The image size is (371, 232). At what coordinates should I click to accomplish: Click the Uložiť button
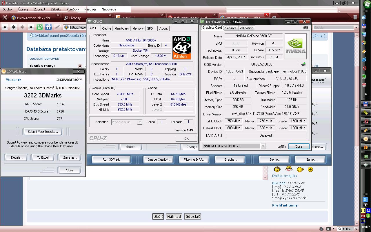pyautogui.click(x=158, y=217)
